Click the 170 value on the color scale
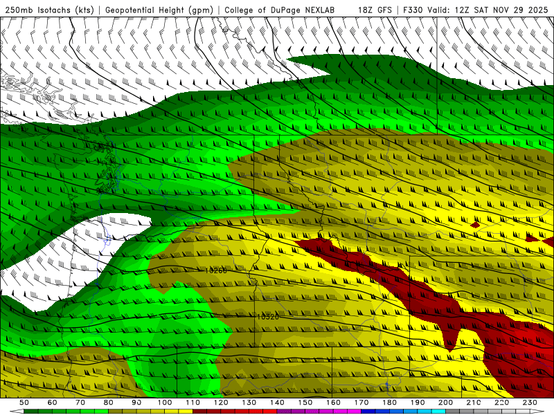 361,403
